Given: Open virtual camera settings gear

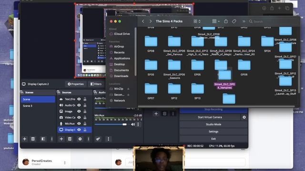Looking at the screenshot, I should [244, 117].
